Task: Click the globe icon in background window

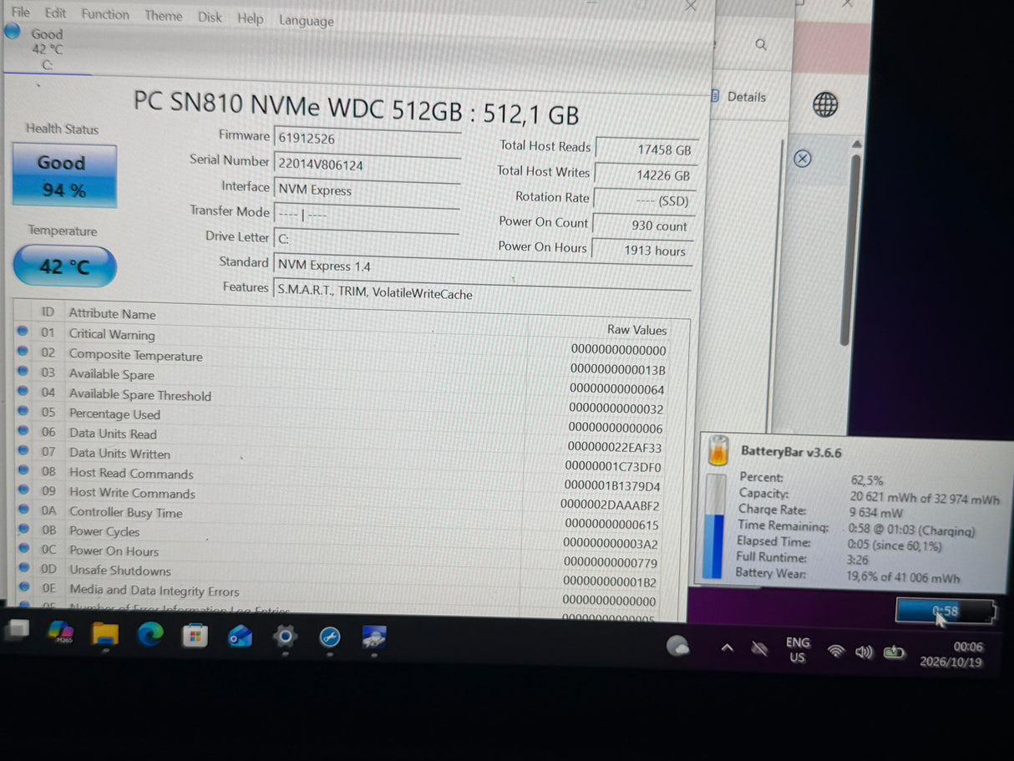Action: pos(825,104)
